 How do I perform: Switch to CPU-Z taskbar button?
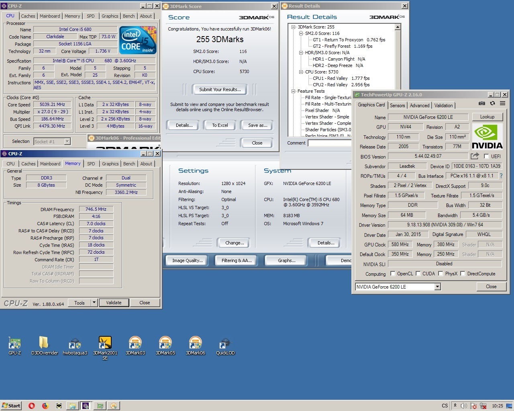(x=86, y=406)
